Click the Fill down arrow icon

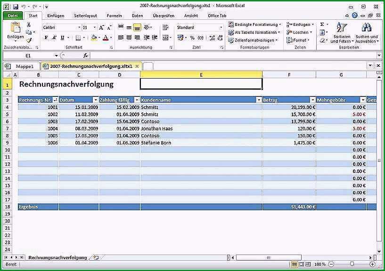(322, 32)
